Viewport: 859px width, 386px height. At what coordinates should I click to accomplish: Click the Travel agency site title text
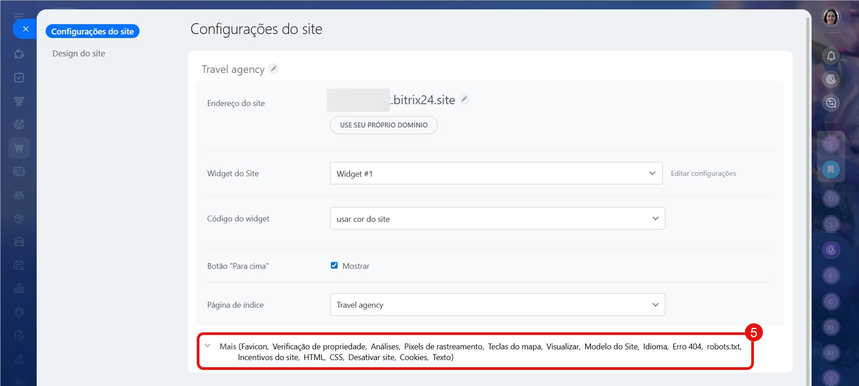(233, 69)
